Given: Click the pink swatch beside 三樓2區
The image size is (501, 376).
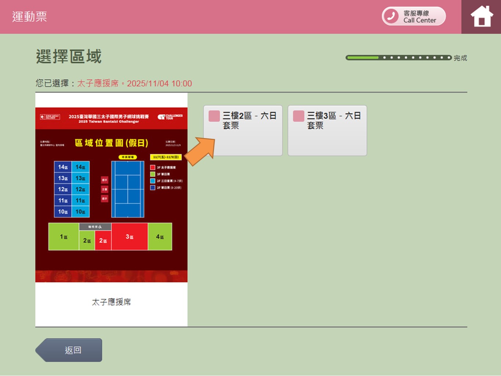Looking at the screenshot, I should [x=214, y=116].
